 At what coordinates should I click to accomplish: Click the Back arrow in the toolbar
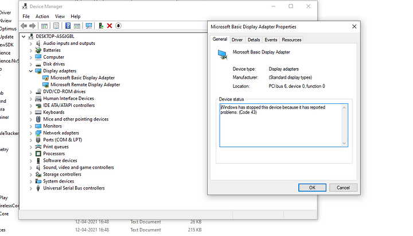pyautogui.click(x=24, y=26)
